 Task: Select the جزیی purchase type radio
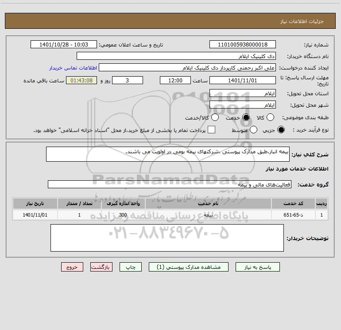pos(281,130)
